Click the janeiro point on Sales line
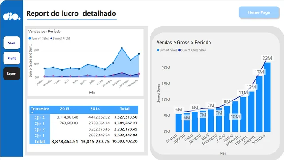The width and height of the screenshot is (284, 160). click(x=45, y=68)
